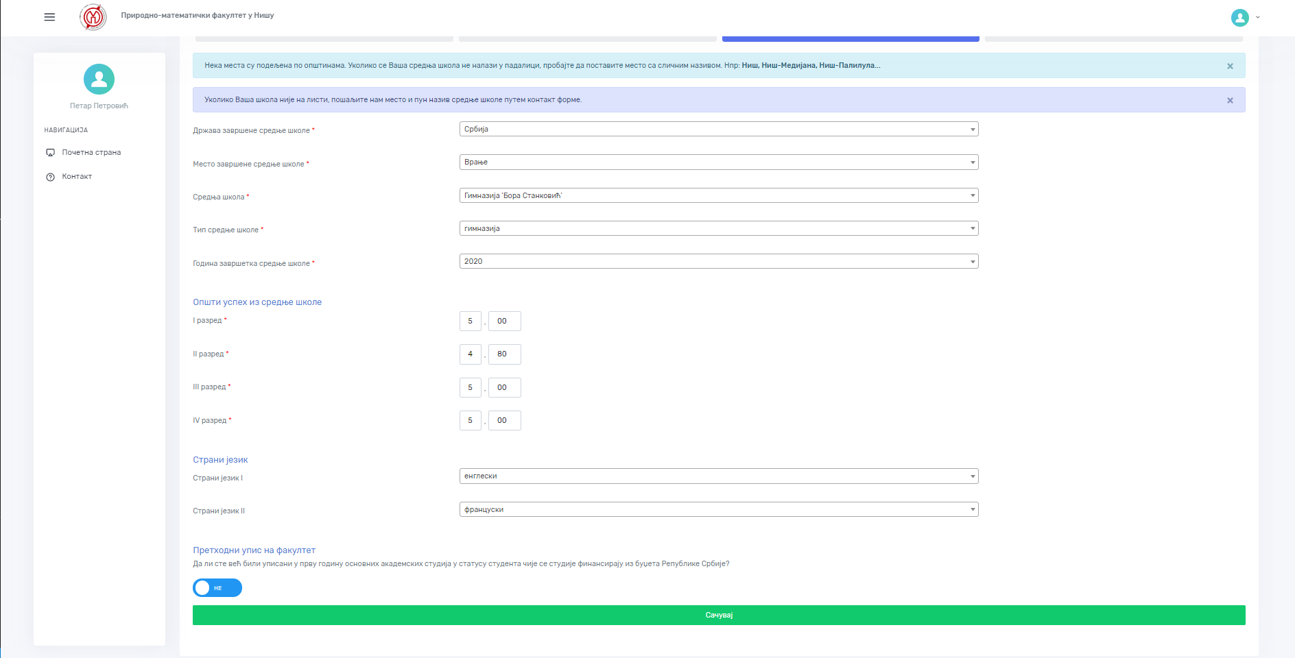
Task: Click the faculty logo in header
Action: pyautogui.click(x=93, y=17)
